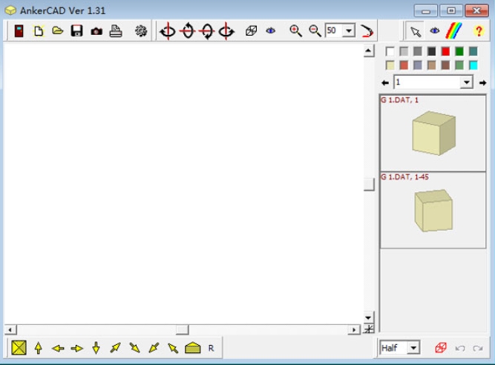Click the yellow down-left diagonal arrow
The image size is (495, 365).
[154, 348]
